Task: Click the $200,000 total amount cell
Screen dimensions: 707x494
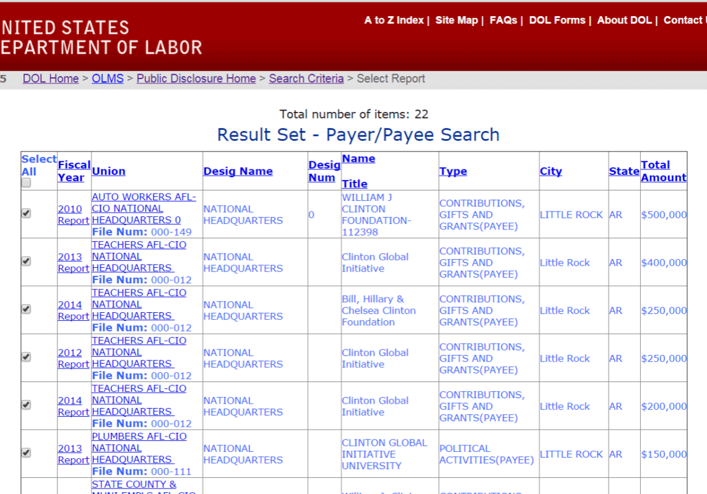Action: [664, 406]
